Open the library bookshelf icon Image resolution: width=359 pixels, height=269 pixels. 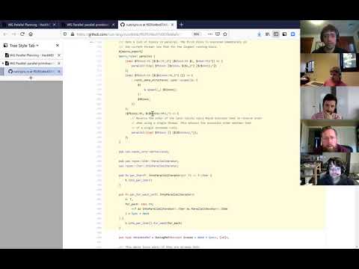(x=268, y=34)
